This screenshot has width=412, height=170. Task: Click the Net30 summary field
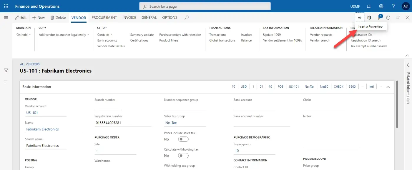click(324, 87)
